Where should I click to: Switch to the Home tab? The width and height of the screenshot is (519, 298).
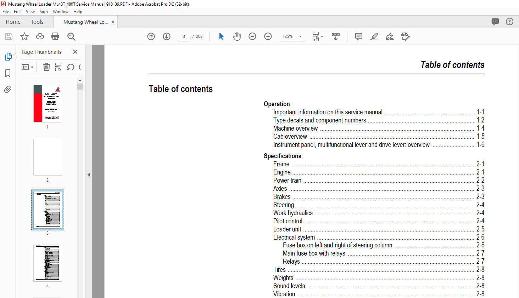(x=13, y=22)
